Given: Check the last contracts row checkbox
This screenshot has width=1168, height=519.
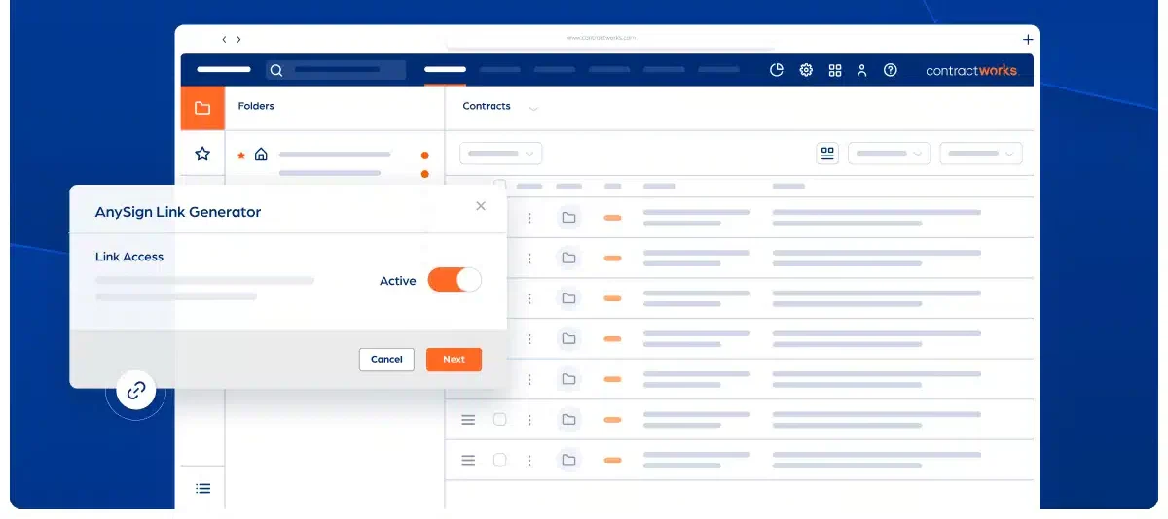Looking at the screenshot, I should tap(499, 460).
